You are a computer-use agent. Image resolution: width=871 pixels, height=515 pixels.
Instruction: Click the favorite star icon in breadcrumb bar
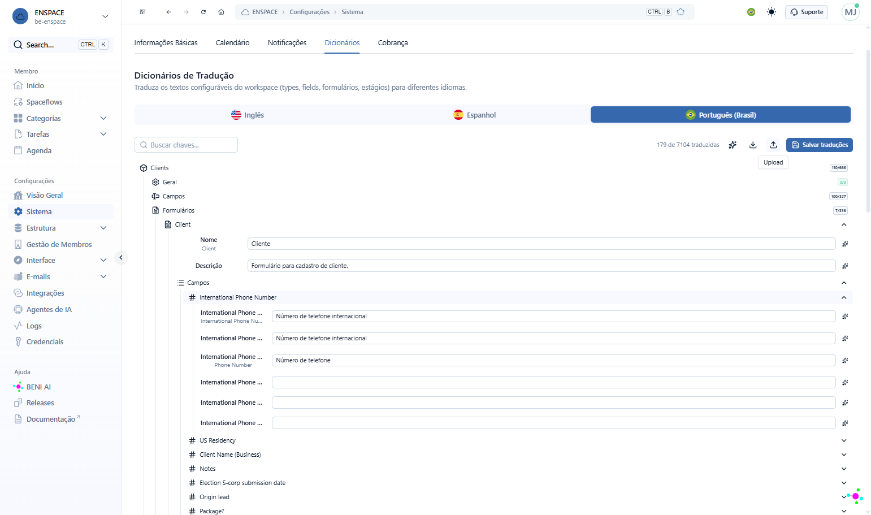pyautogui.click(x=681, y=12)
